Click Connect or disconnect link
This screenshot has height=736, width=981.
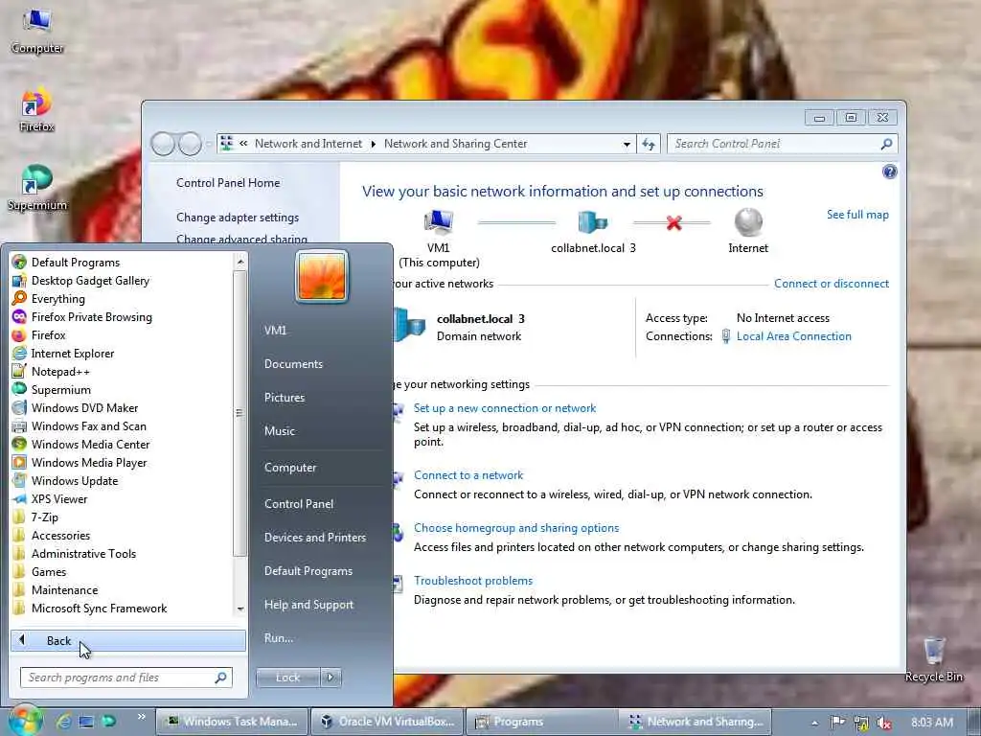click(831, 283)
